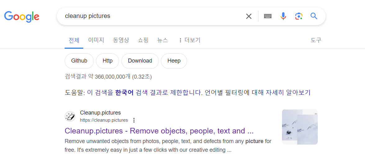Image resolution: width=365 pixels, height=161 pixels.
Task: Open the snowy result thumbnail image
Action: 300,127
